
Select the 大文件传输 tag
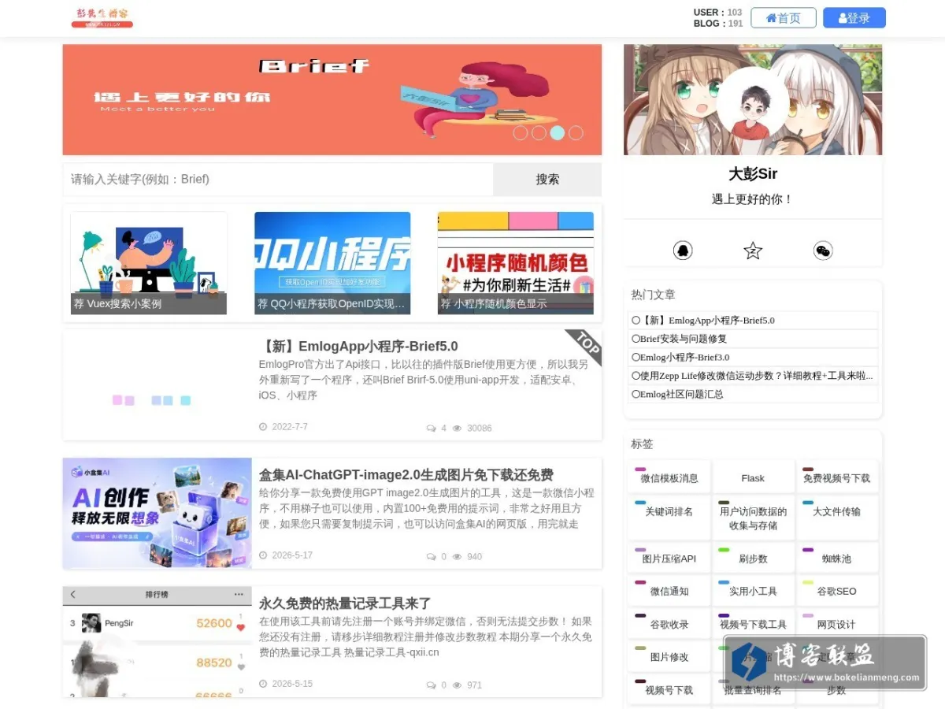[x=836, y=518]
